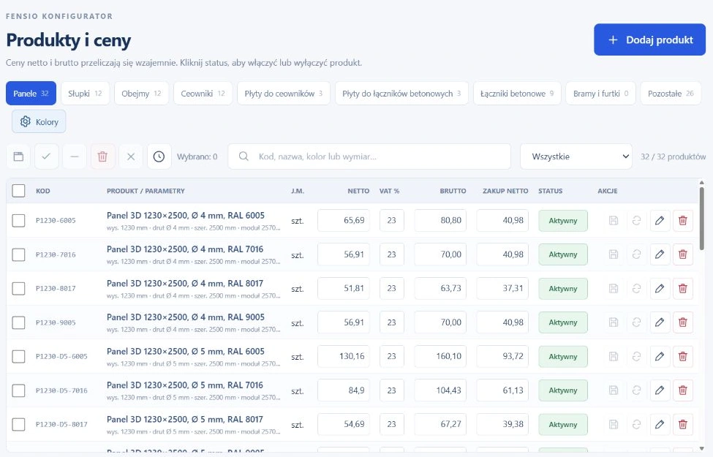Screen dimensions: 713x457
Task: Click the table's vertical scrollbar thumb
Action: 701,219
